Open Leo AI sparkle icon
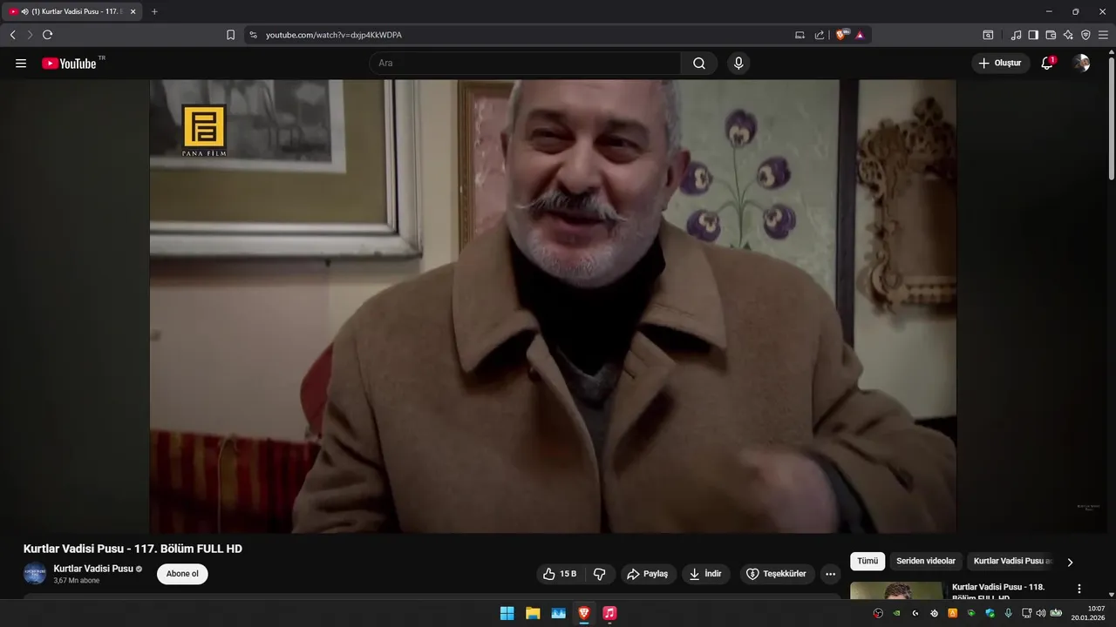 [x=1068, y=35]
